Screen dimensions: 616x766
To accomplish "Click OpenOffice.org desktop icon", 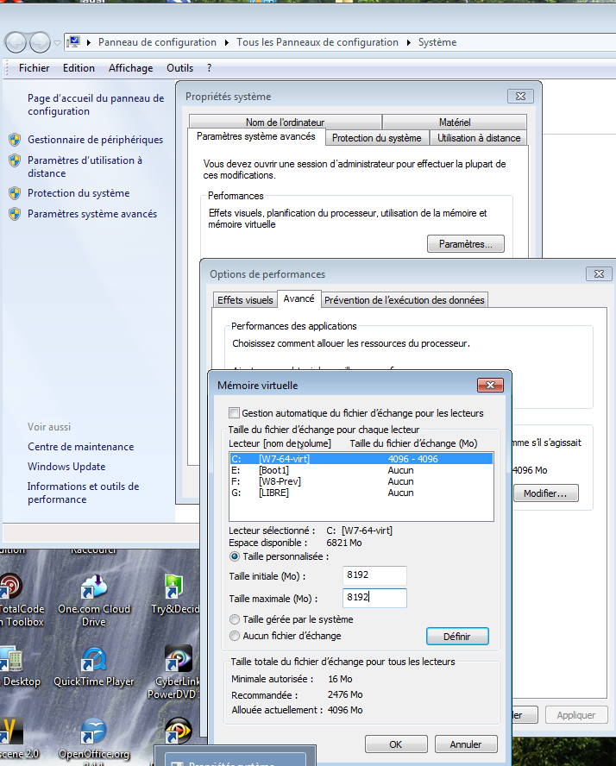I will (94, 739).
